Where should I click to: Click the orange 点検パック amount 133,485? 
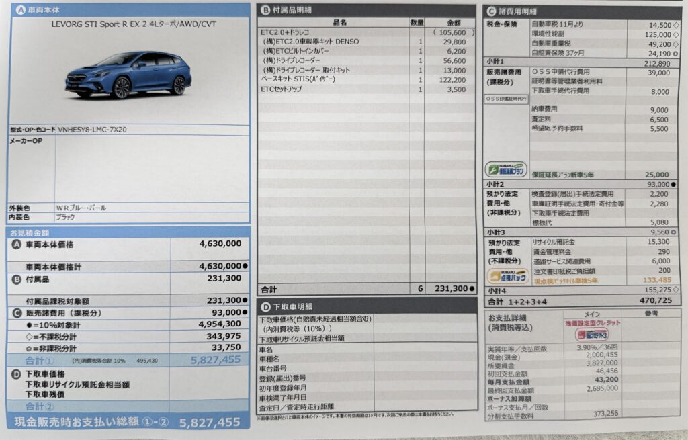[657, 280]
